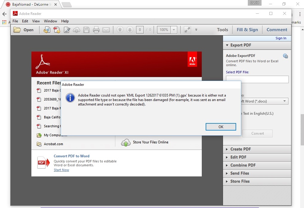Click the Sign In link
This screenshot has width=304, height=208.
281,38
